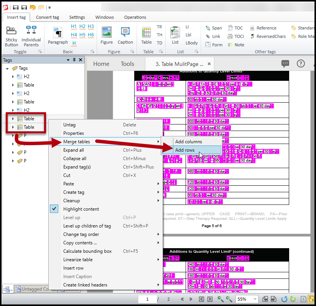Choose Add rows from Merge tables submenu
The width and height of the screenshot is (316, 306).
pos(191,150)
